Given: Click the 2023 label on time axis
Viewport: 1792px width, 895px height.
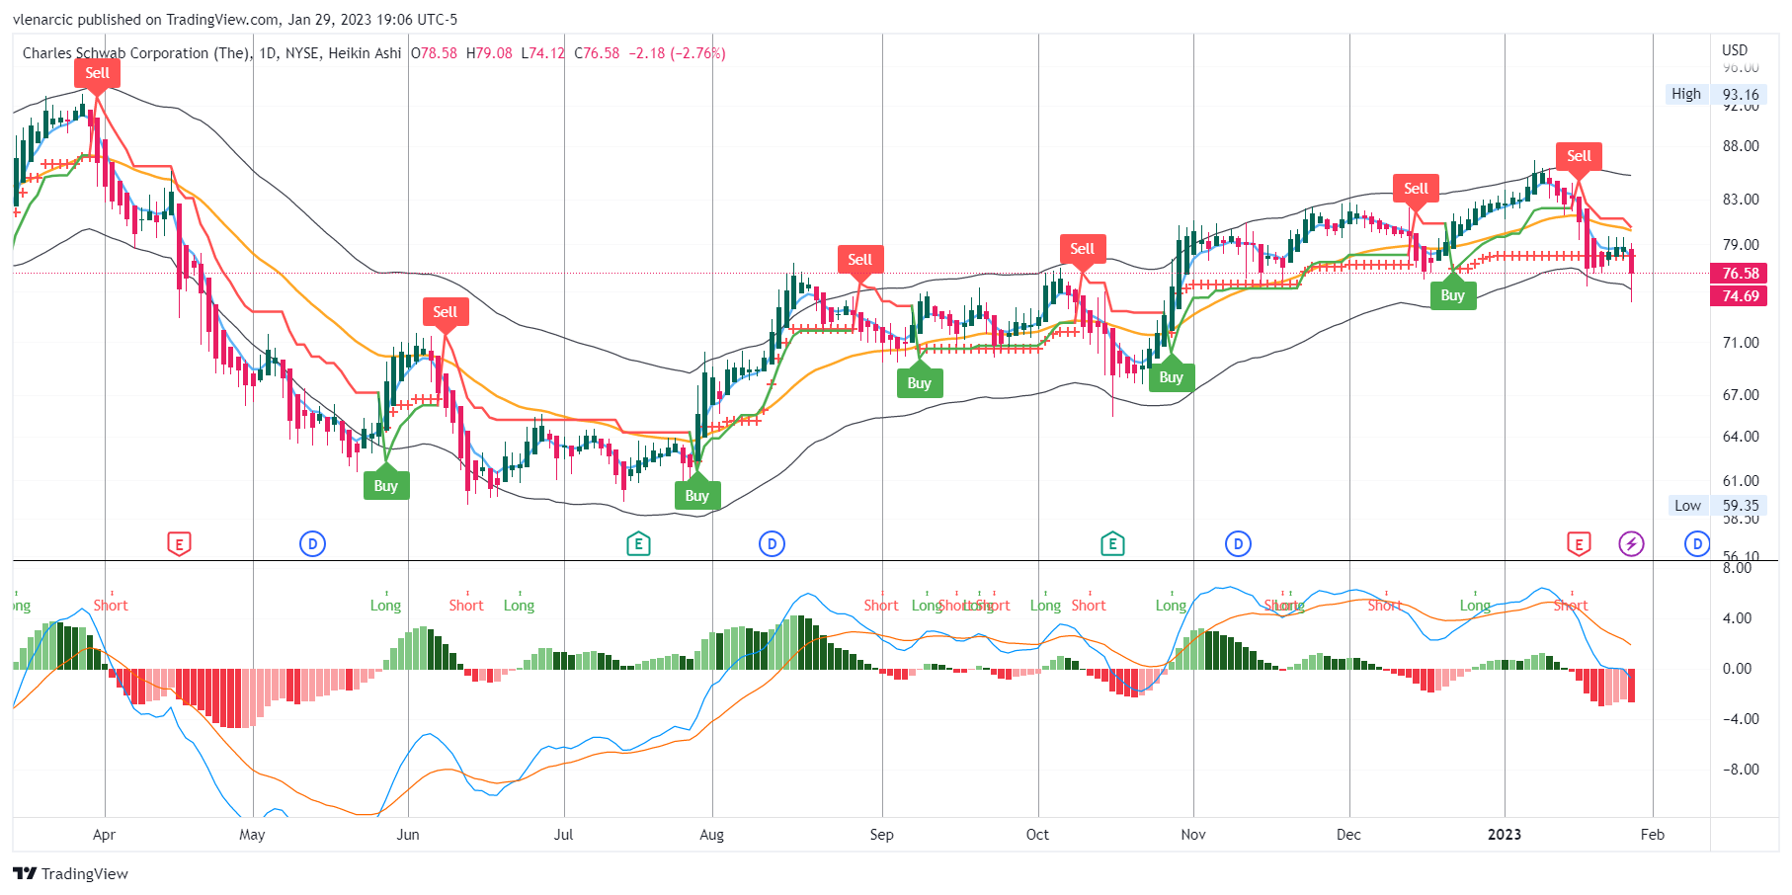Looking at the screenshot, I should click(x=1505, y=835).
